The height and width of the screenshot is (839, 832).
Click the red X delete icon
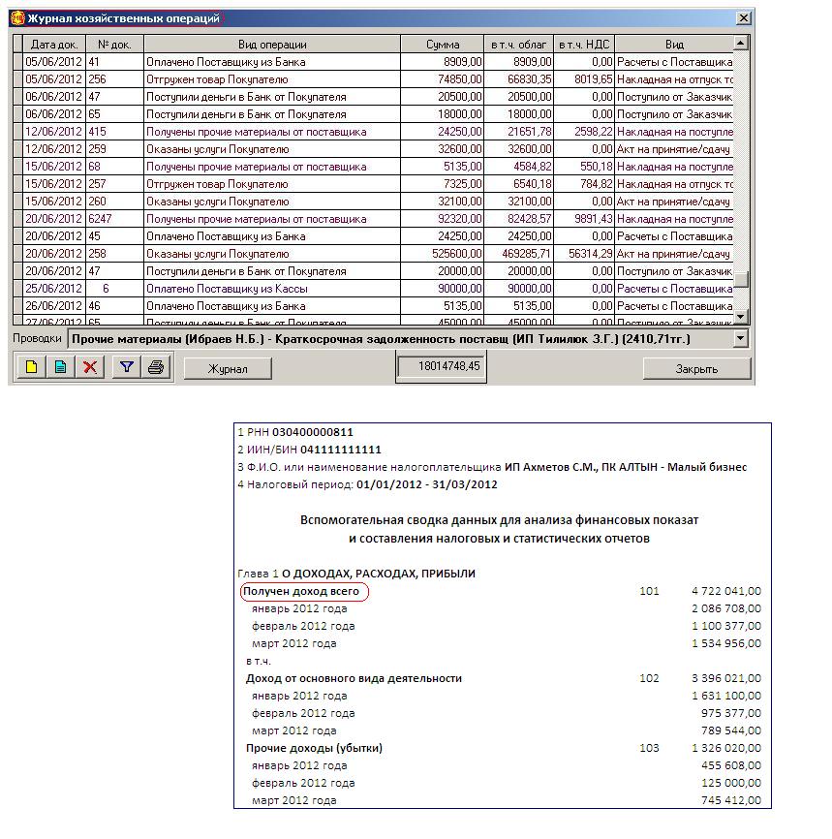90,367
